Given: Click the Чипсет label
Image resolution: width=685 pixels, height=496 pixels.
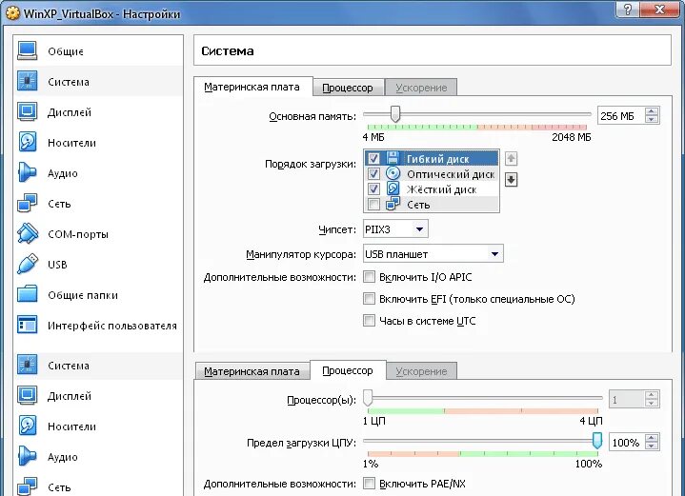Looking at the screenshot, I should click(x=337, y=229).
